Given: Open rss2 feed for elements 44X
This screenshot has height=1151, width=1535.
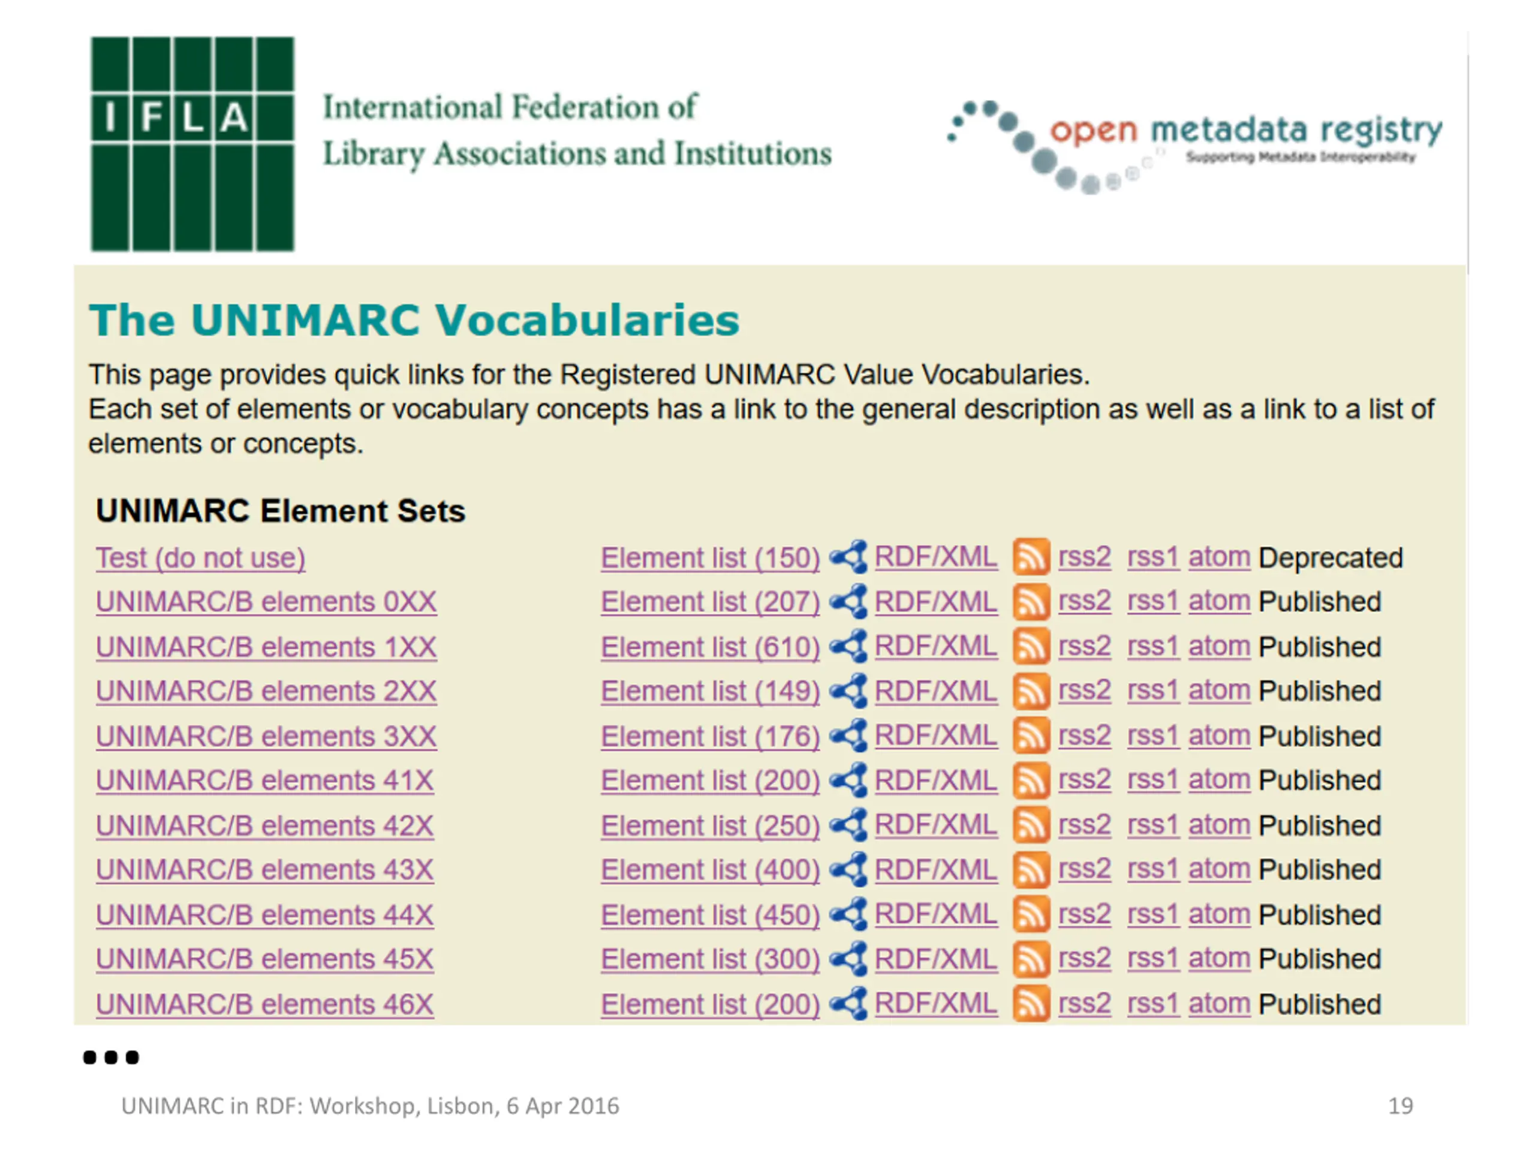Looking at the screenshot, I should 1085,914.
